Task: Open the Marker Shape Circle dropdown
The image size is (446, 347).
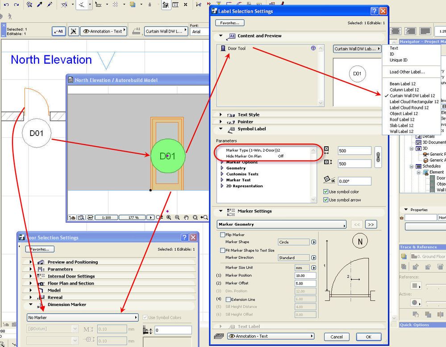Action: [314, 242]
